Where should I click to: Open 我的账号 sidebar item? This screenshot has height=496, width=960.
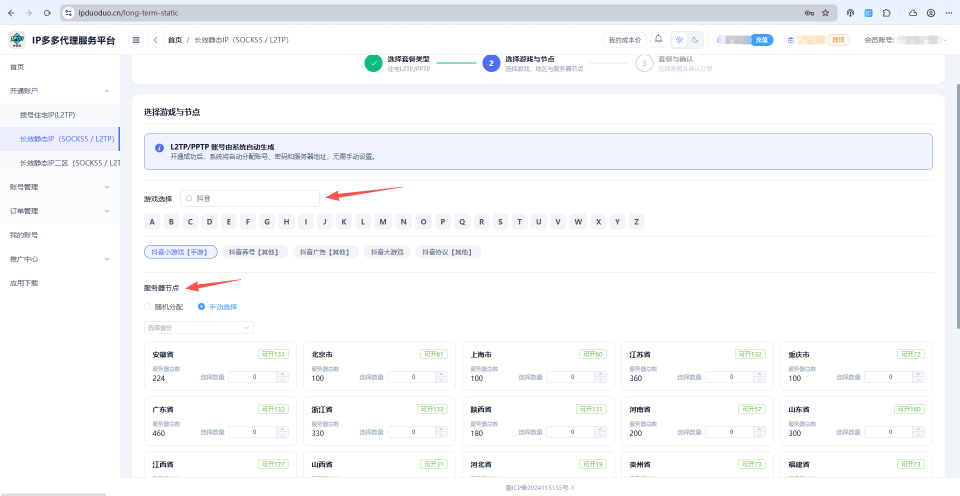pyautogui.click(x=60, y=235)
